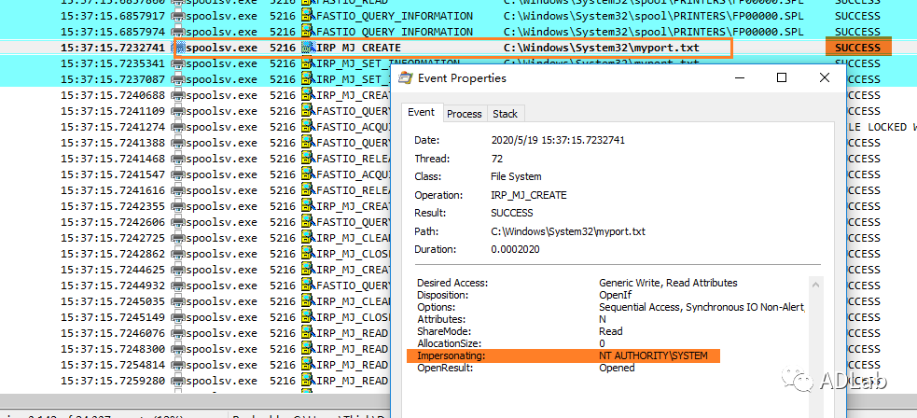
Task: Click the orange SUCCESS result cell
Action: (x=857, y=48)
